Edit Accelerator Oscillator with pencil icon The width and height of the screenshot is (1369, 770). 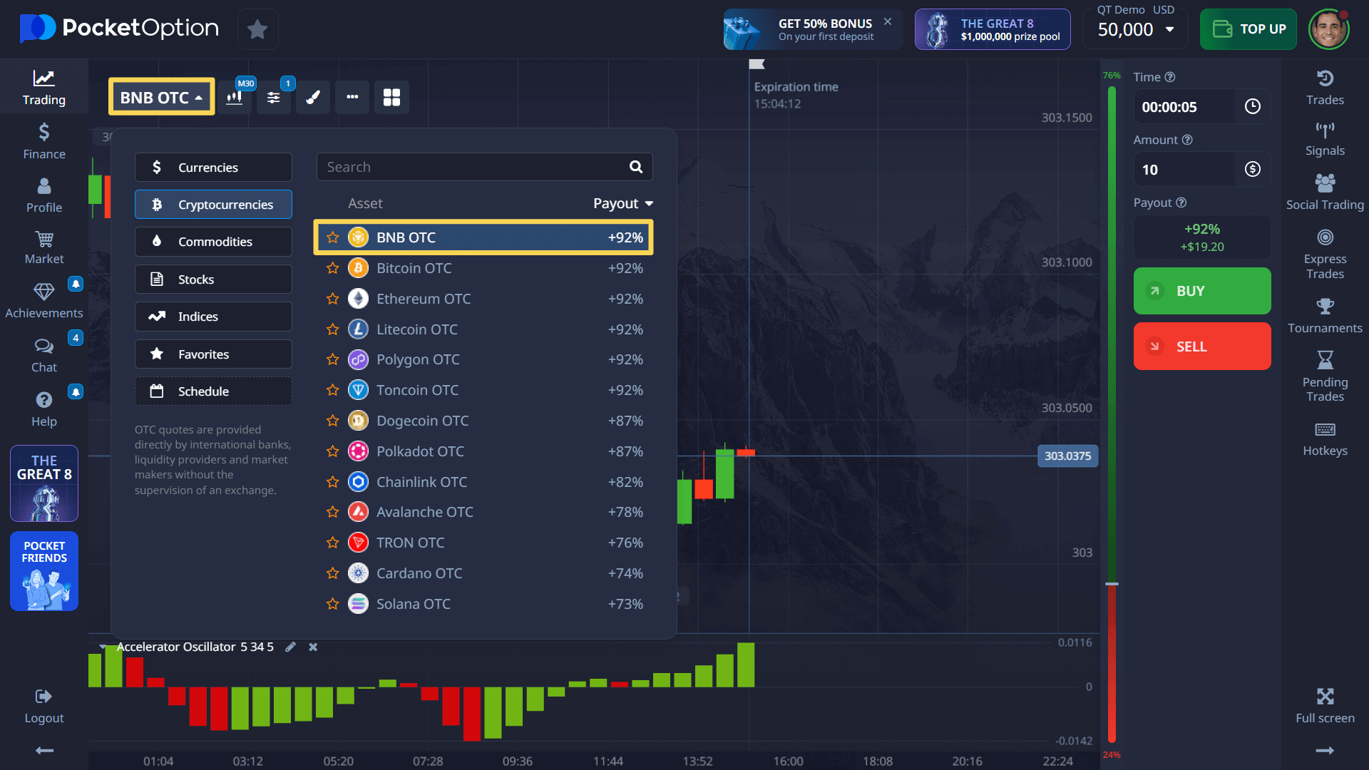tap(290, 647)
